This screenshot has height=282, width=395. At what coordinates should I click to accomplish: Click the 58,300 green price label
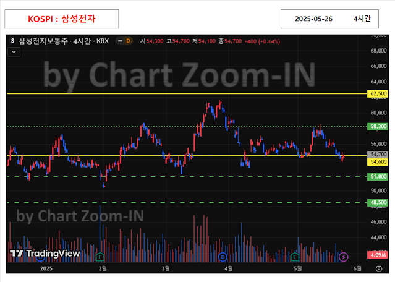(x=378, y=126)
